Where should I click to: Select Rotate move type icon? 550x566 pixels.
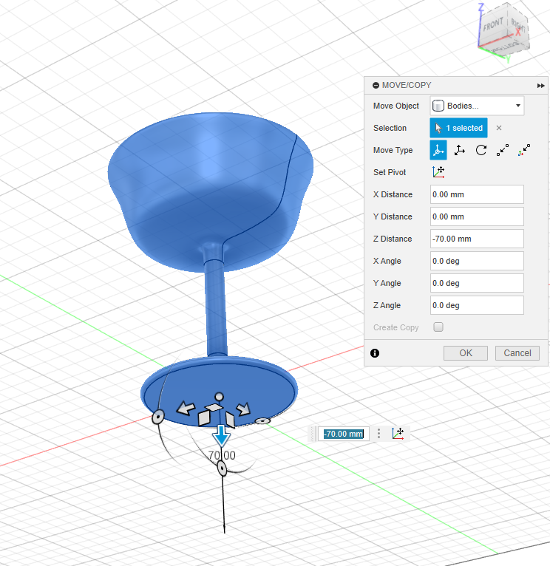(481, 150)
